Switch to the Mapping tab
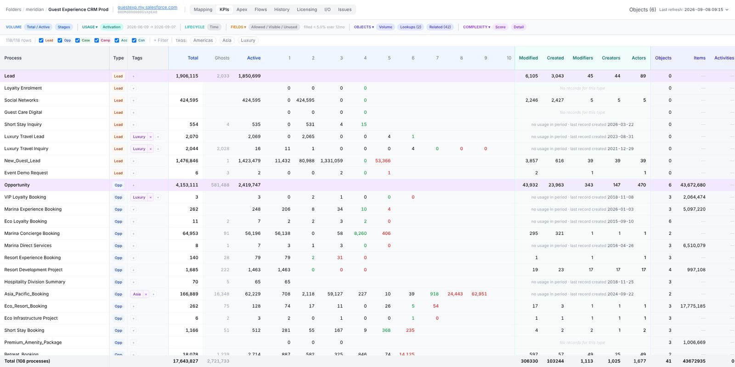The width and height of the screenshot is (735, 367). click(203, 10)
